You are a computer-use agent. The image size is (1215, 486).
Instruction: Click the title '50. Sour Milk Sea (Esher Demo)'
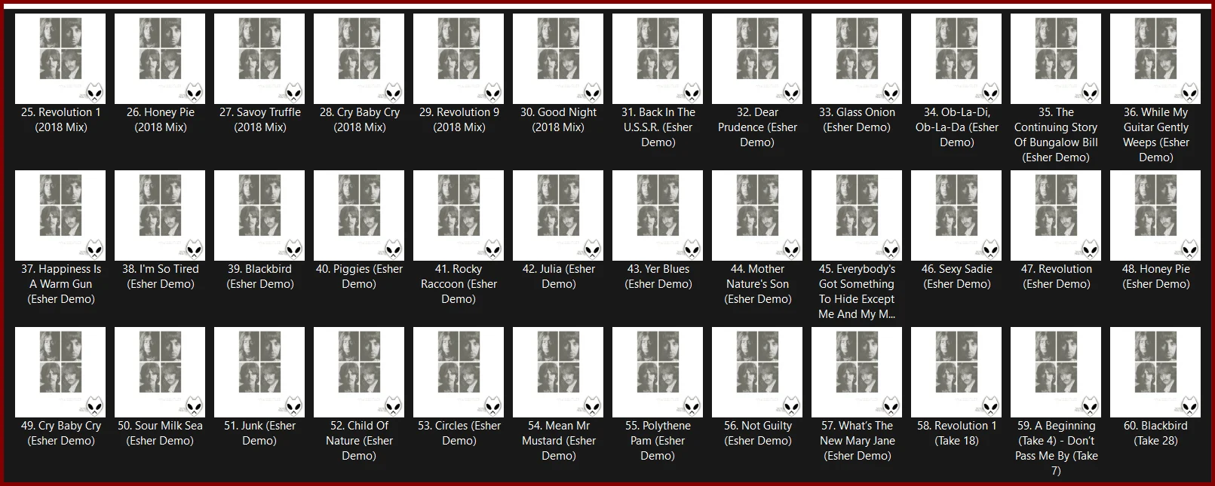[160, 433]
